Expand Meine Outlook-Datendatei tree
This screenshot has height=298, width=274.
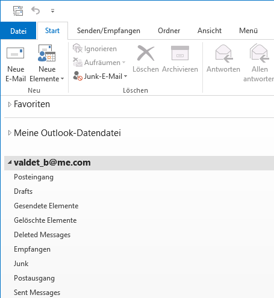click(10, 133)
